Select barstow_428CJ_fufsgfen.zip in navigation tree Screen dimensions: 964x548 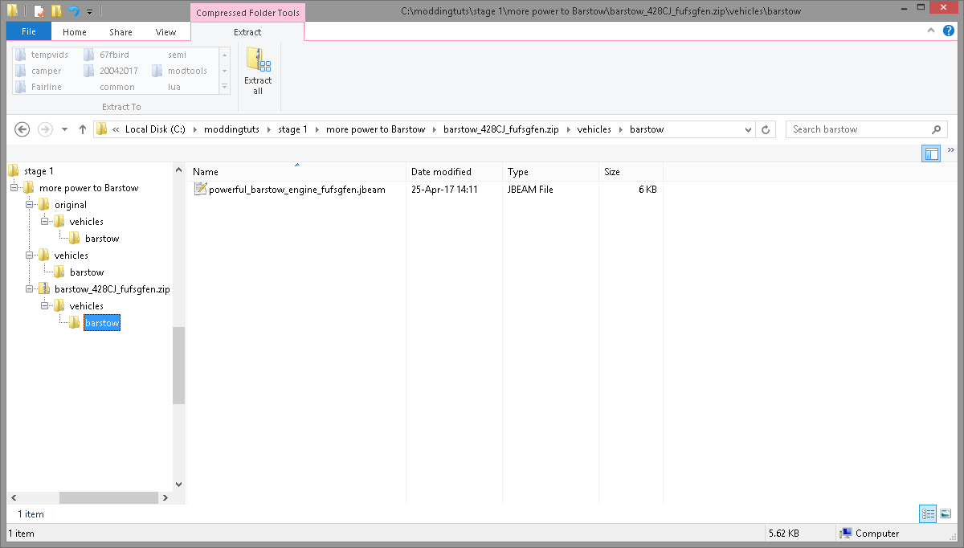(112, 289)
